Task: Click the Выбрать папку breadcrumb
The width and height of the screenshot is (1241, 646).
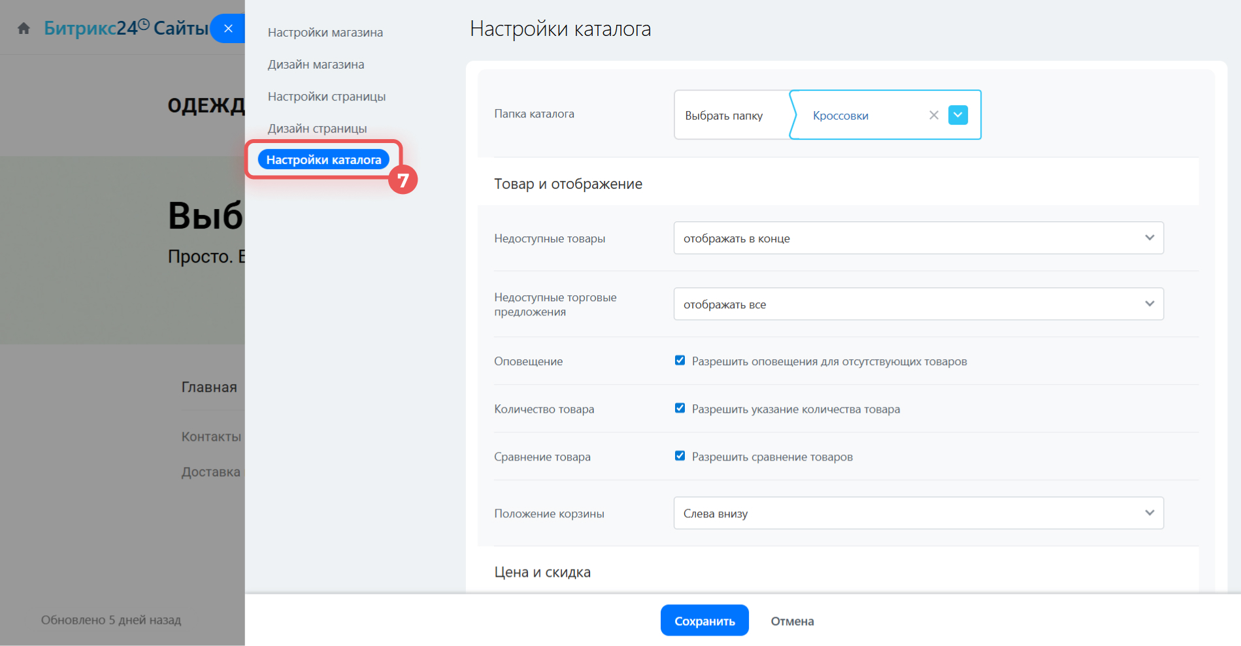Action: click(x=723, y=116)
